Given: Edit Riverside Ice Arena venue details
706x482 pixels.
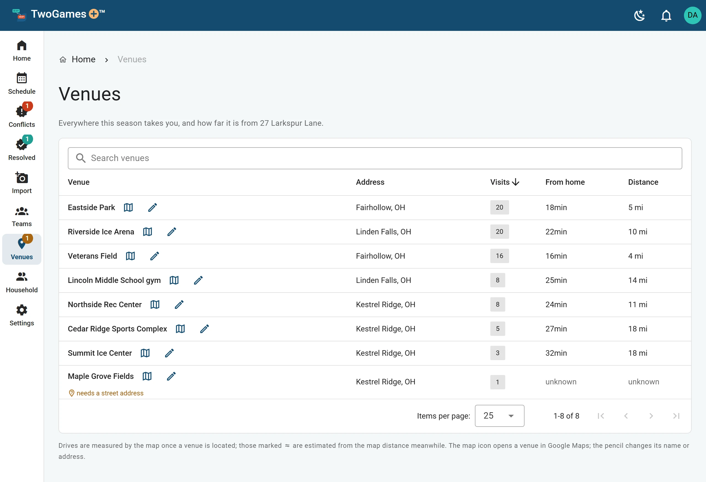Looking at the screenshot, I should (172, 232).
